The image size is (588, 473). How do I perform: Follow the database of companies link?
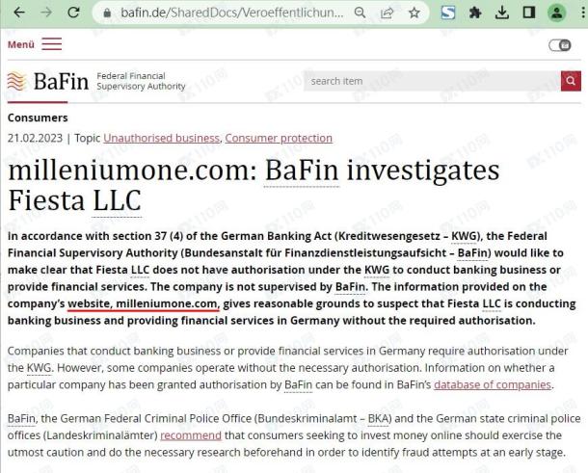point(493,384)
